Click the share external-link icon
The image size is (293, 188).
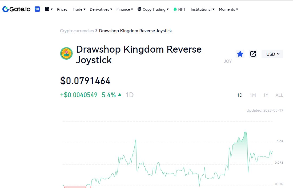click(253, 54)
